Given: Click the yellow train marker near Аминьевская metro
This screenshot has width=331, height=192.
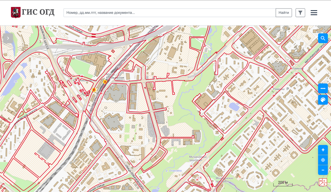Looking at the screenshot, I should click(x=94, y=90).
